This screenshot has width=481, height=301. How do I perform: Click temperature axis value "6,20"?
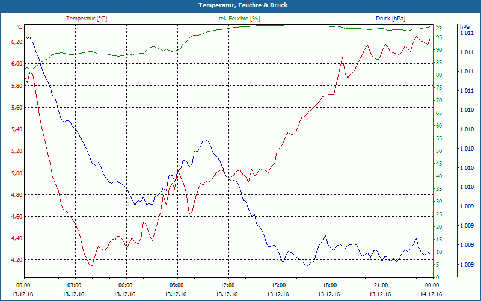click(17, 42)
